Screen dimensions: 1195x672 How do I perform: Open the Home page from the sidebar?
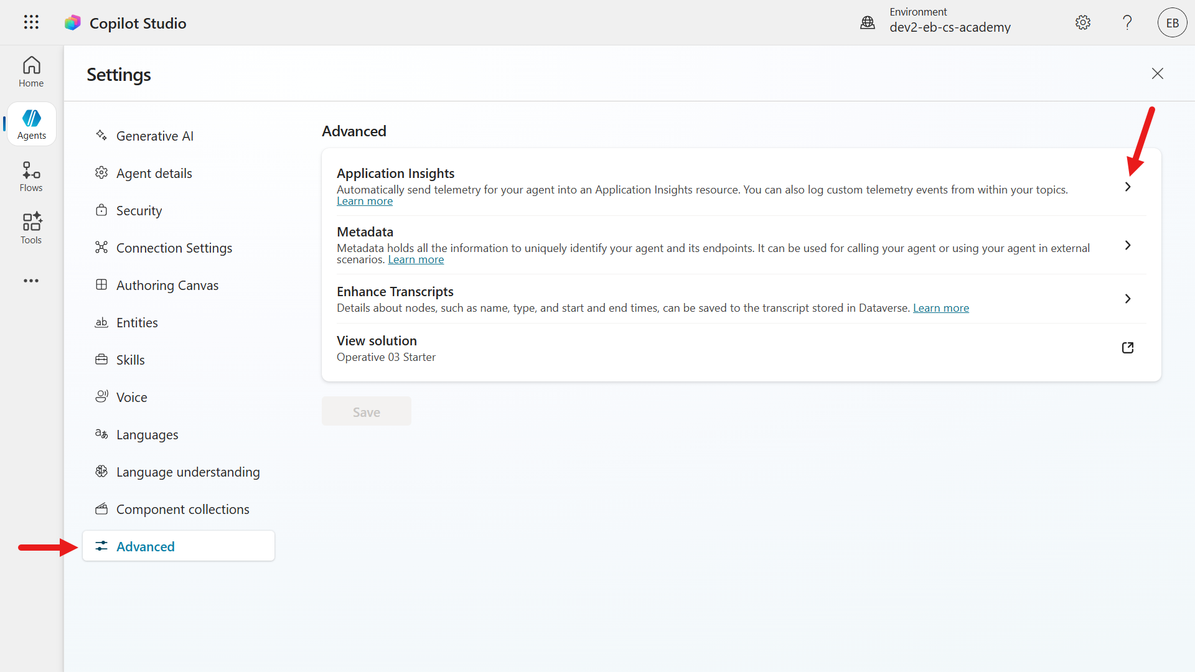[31, 71]
